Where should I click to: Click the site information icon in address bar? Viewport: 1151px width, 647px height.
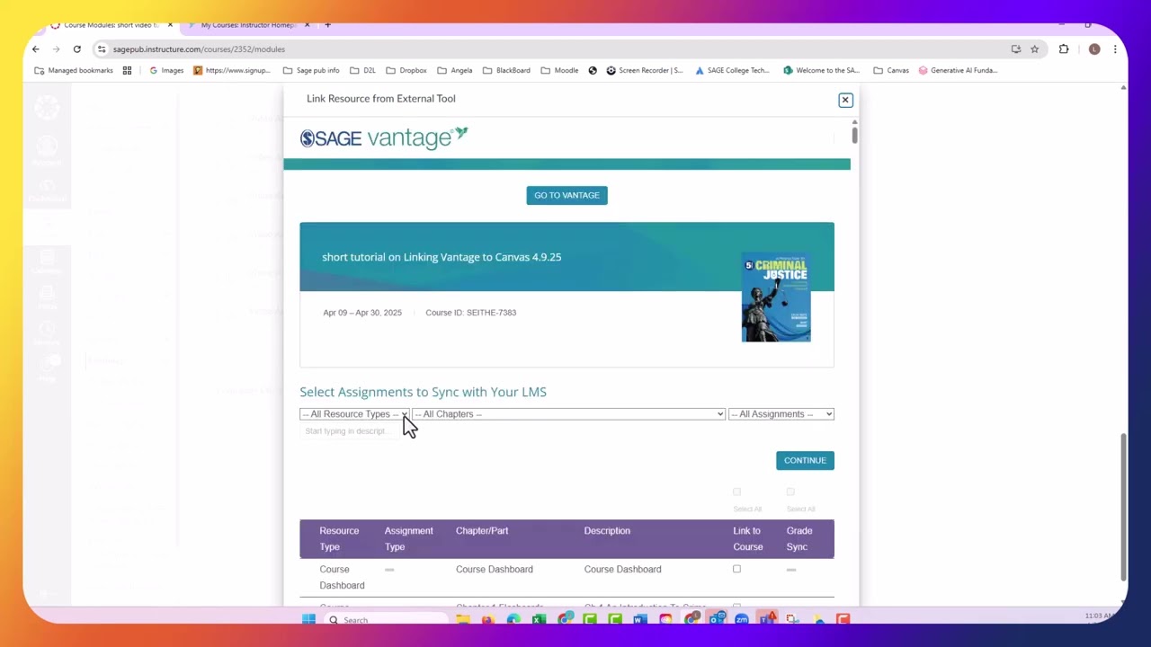(102, 49)
